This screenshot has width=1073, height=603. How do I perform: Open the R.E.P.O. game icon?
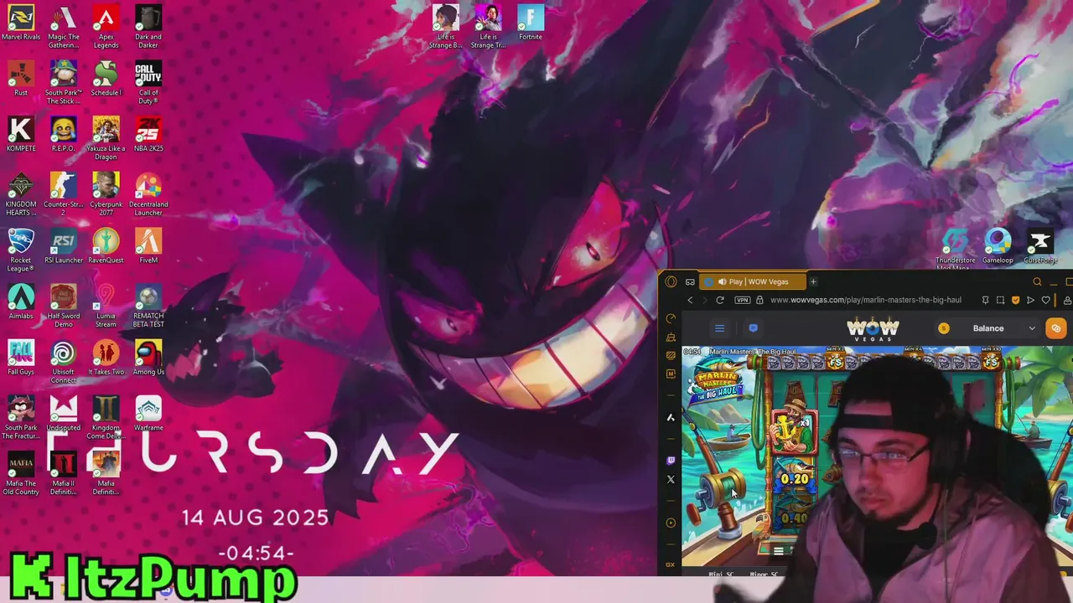pos(63,135)
